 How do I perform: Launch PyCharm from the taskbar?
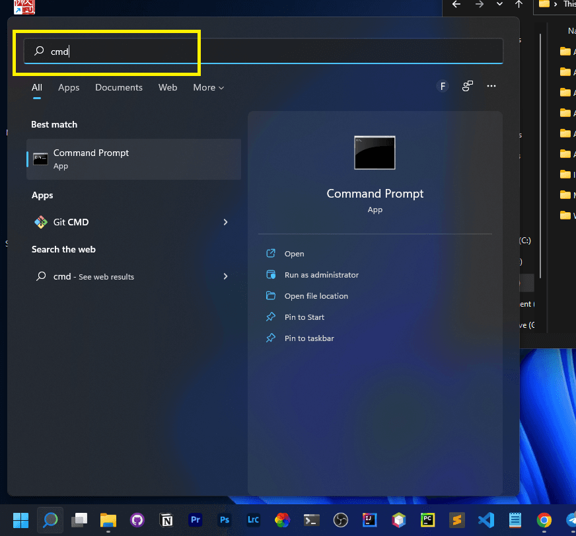[x=427, y=520]
